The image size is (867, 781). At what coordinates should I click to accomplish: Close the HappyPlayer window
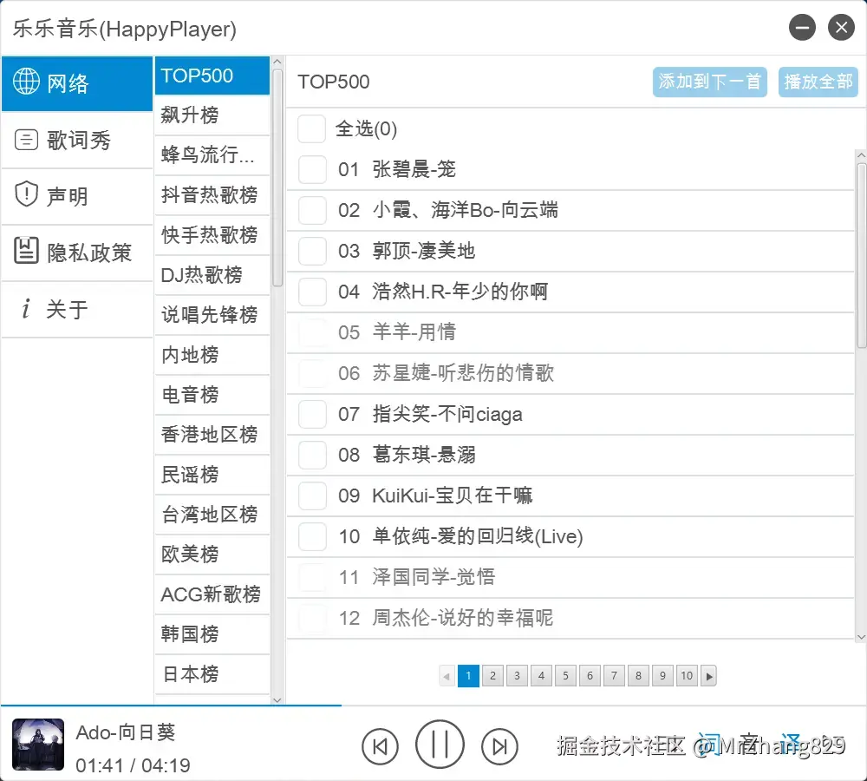pyautogui.click(x=841, y=27)
